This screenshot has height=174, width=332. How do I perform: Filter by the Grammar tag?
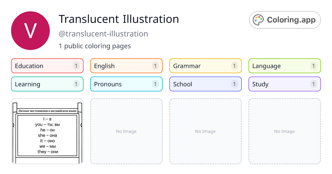pos(206,66)
